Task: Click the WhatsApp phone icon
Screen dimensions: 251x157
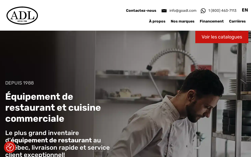Action: click(x=203, y=11)
